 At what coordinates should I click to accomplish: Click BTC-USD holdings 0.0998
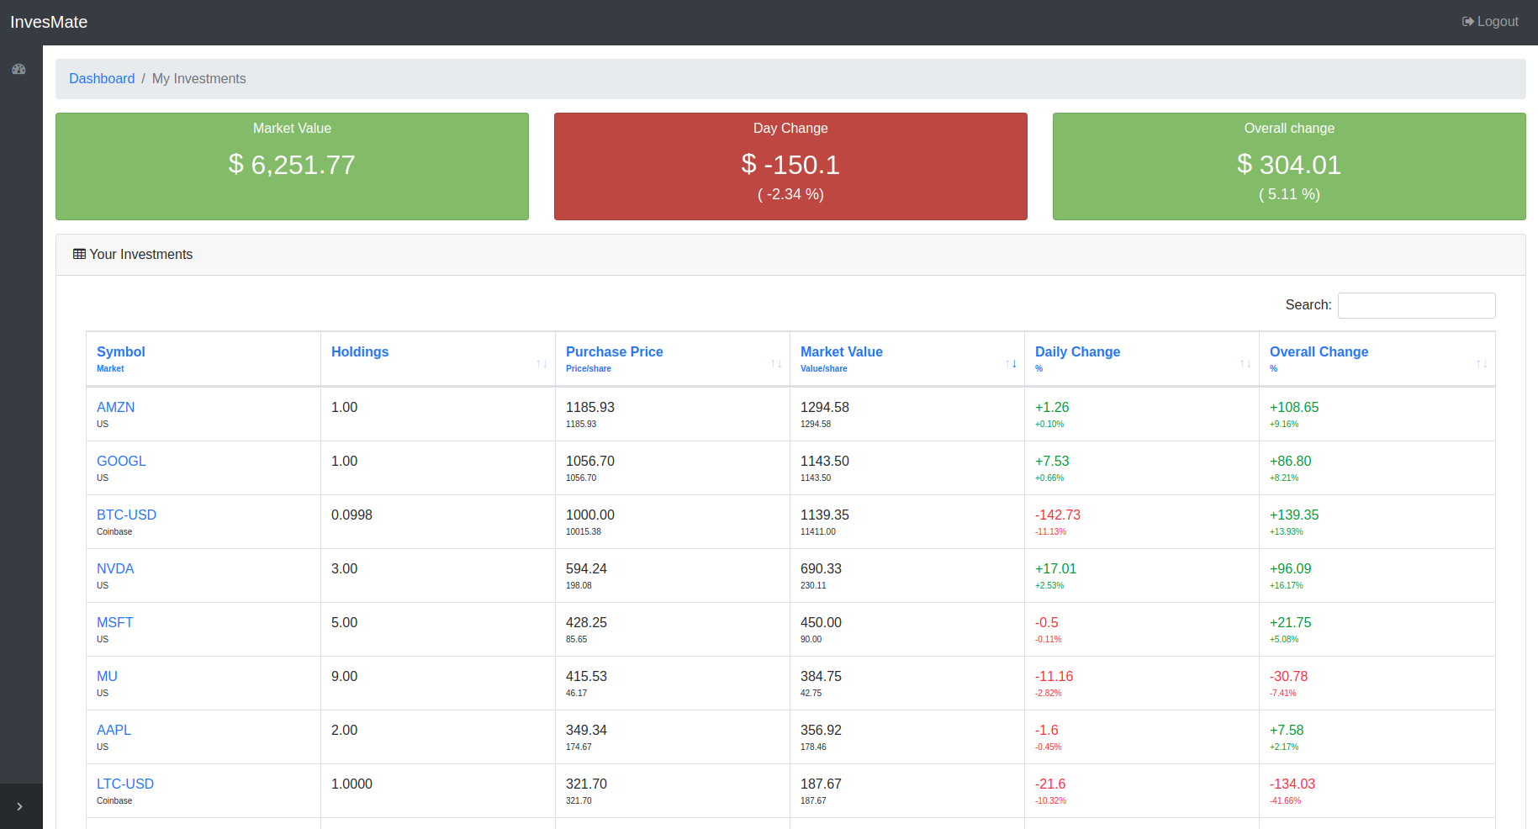click(351, 515)
